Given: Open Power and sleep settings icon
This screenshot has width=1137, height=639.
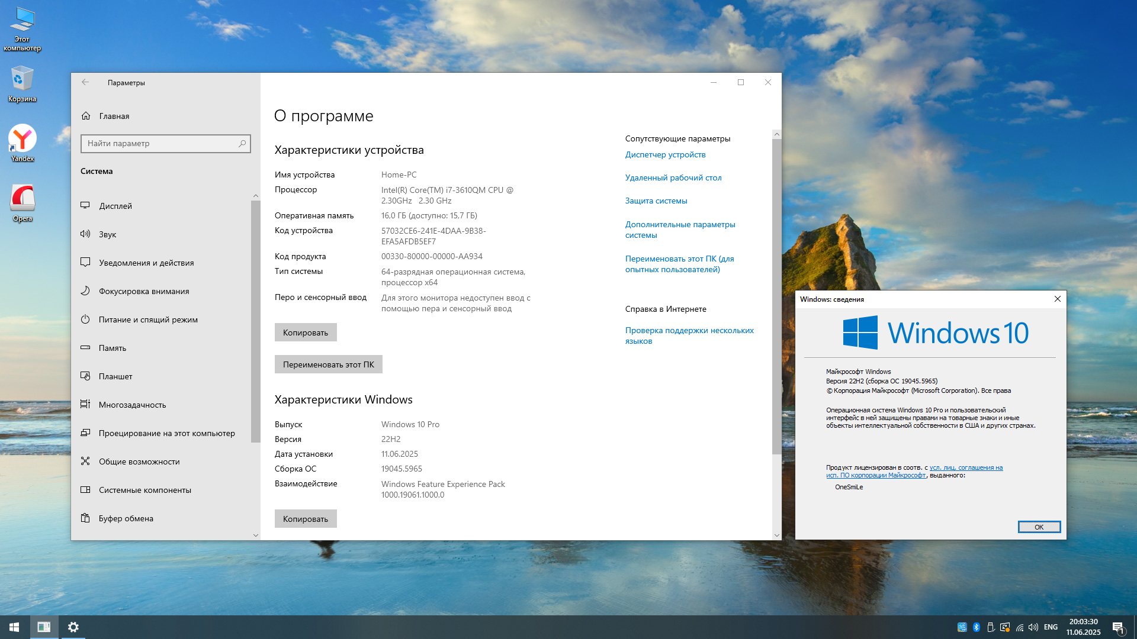Looking at the screenshot, I should [x=85, y=319].
